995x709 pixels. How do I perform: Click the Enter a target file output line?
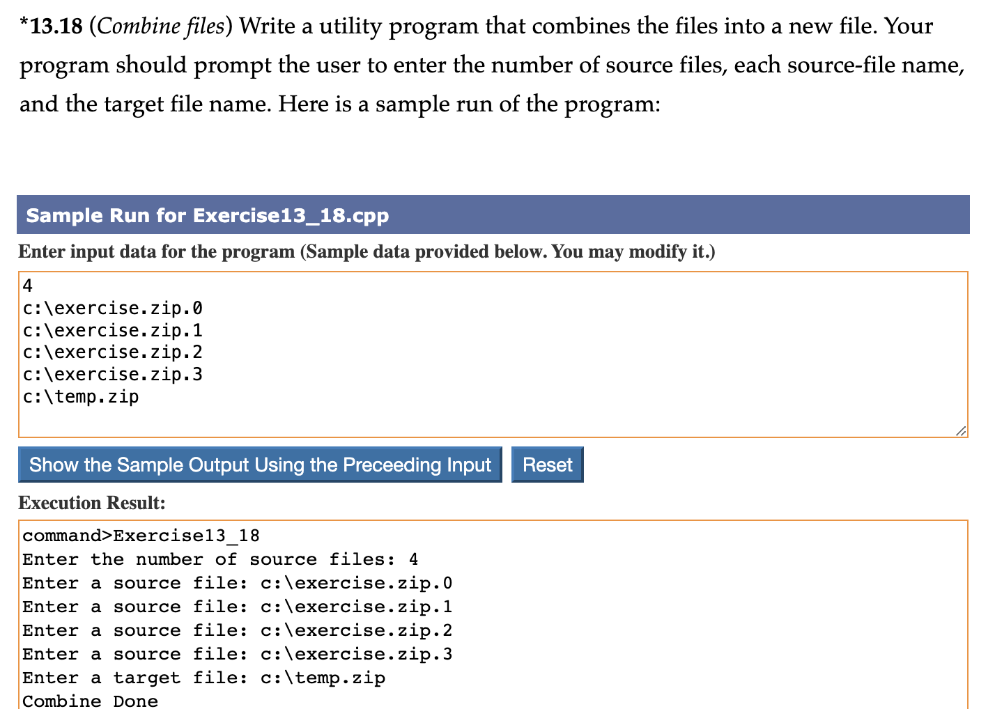pos(203,677)
